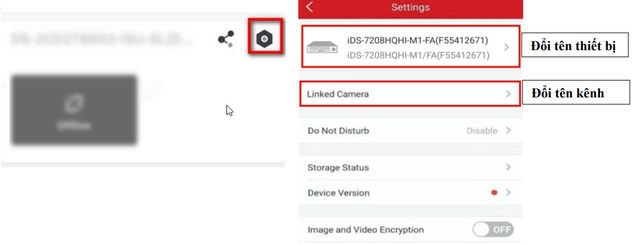This screenshot has width=632, height=245.
Task: Select the Linked Camera menu entry
Action: [338, 94]
